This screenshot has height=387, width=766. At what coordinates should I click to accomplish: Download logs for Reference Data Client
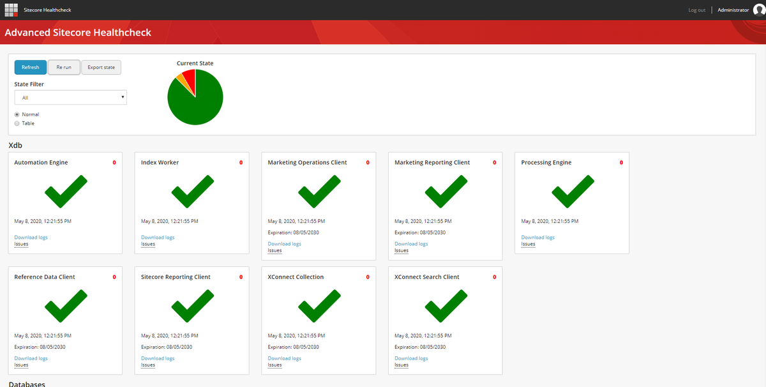pos(31,358)
